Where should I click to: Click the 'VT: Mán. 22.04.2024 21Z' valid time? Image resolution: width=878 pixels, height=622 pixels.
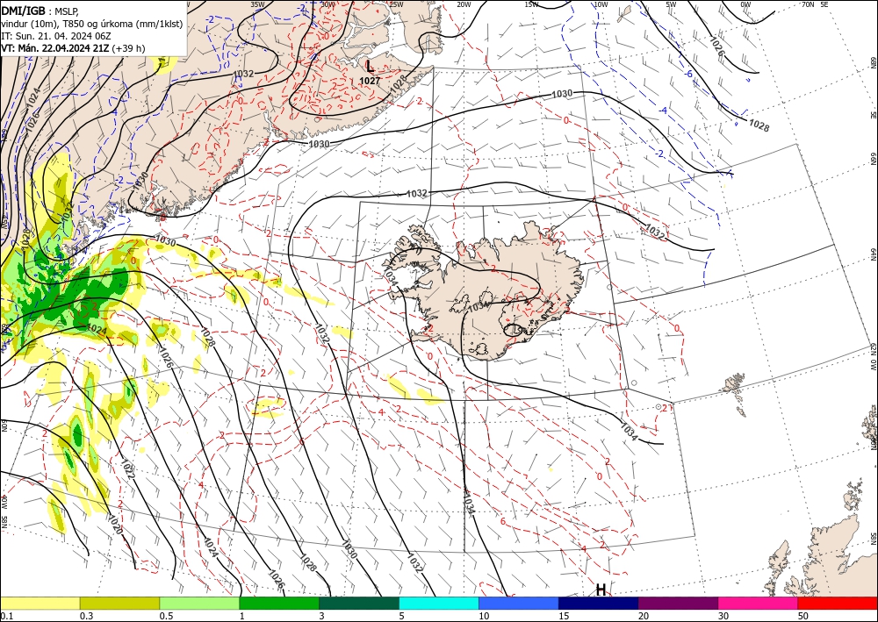[x=54, y=48]
